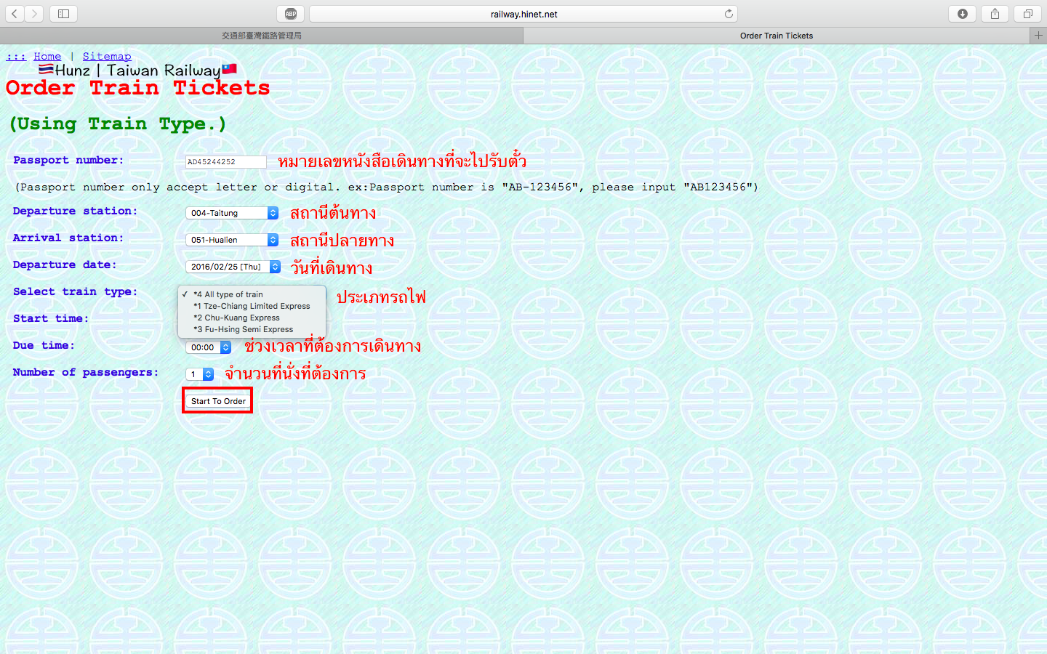Choose '*1 Tze-Chiang Limited Express' option
Screen dimensions: 1047x654
click(x=252, y=306)
